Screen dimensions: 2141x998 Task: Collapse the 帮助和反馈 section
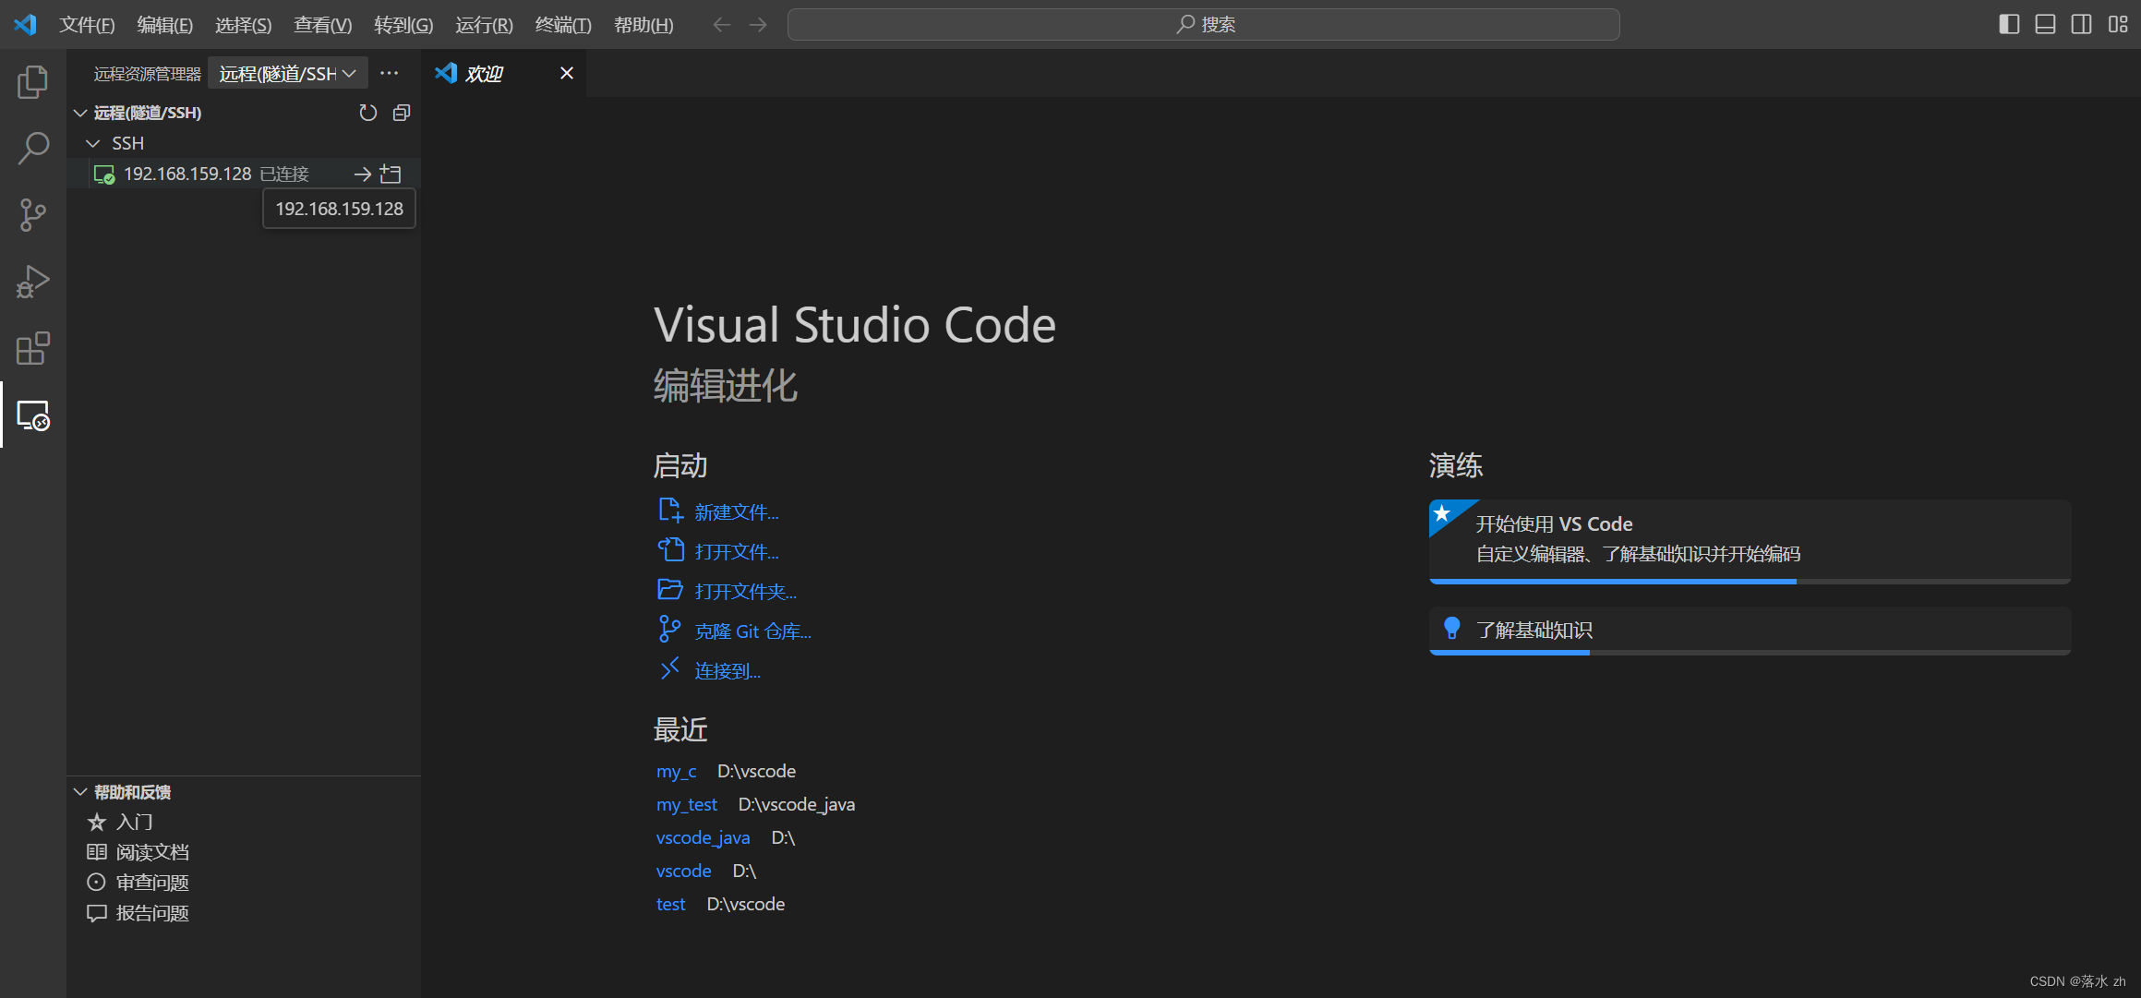coord(80,792)
